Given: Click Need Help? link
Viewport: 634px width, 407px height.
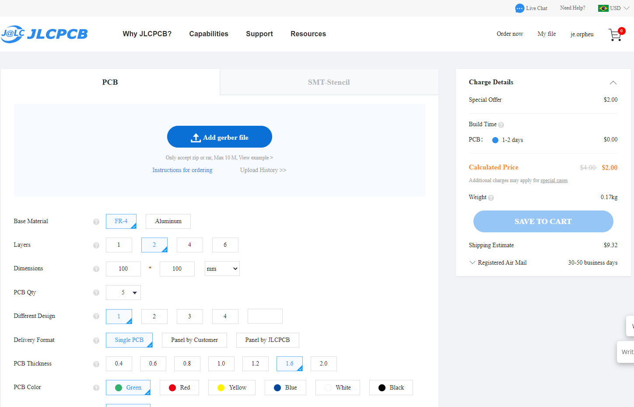Looking at the screenshot, I should click(x=573, y=8).
